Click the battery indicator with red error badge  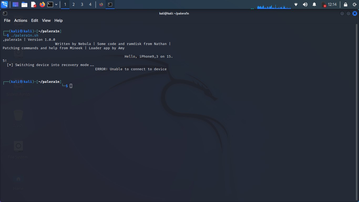pos(323,4)
